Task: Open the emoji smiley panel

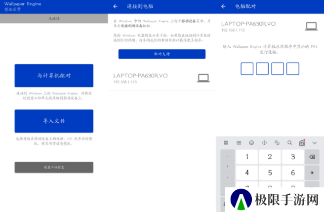Action: pos(251,142)
